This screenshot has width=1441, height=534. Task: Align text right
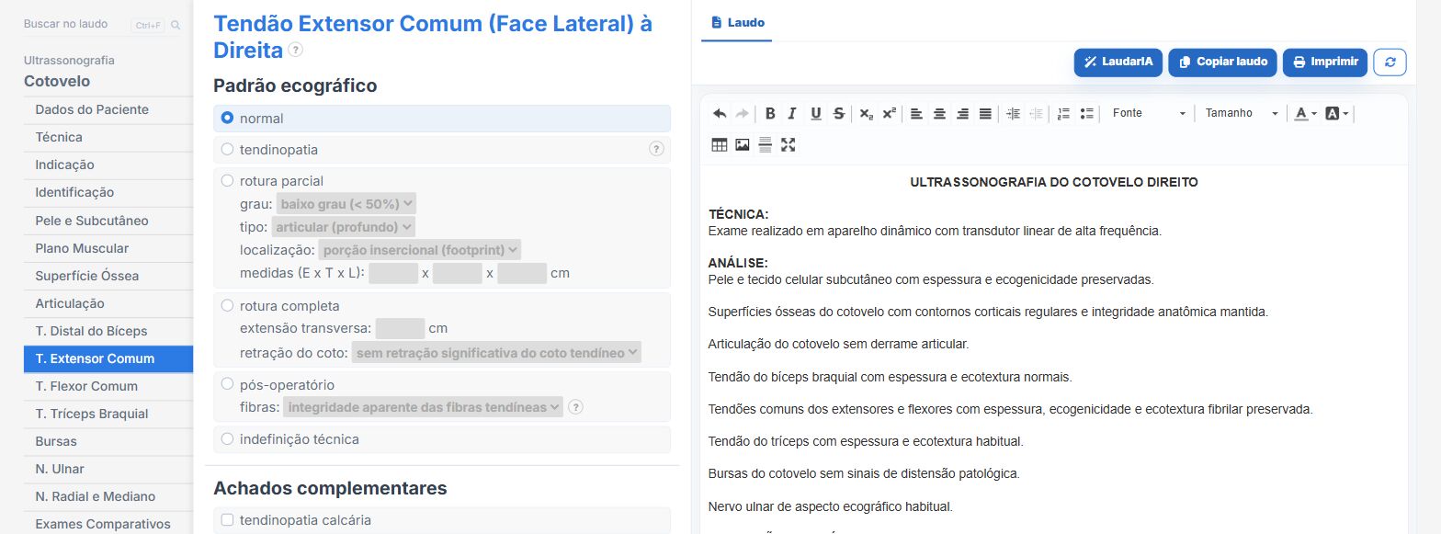pos(962,114)
